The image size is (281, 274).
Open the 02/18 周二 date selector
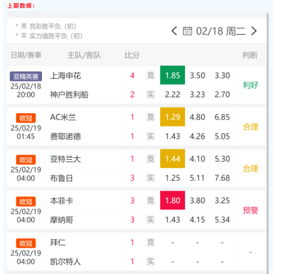[221, 31]
